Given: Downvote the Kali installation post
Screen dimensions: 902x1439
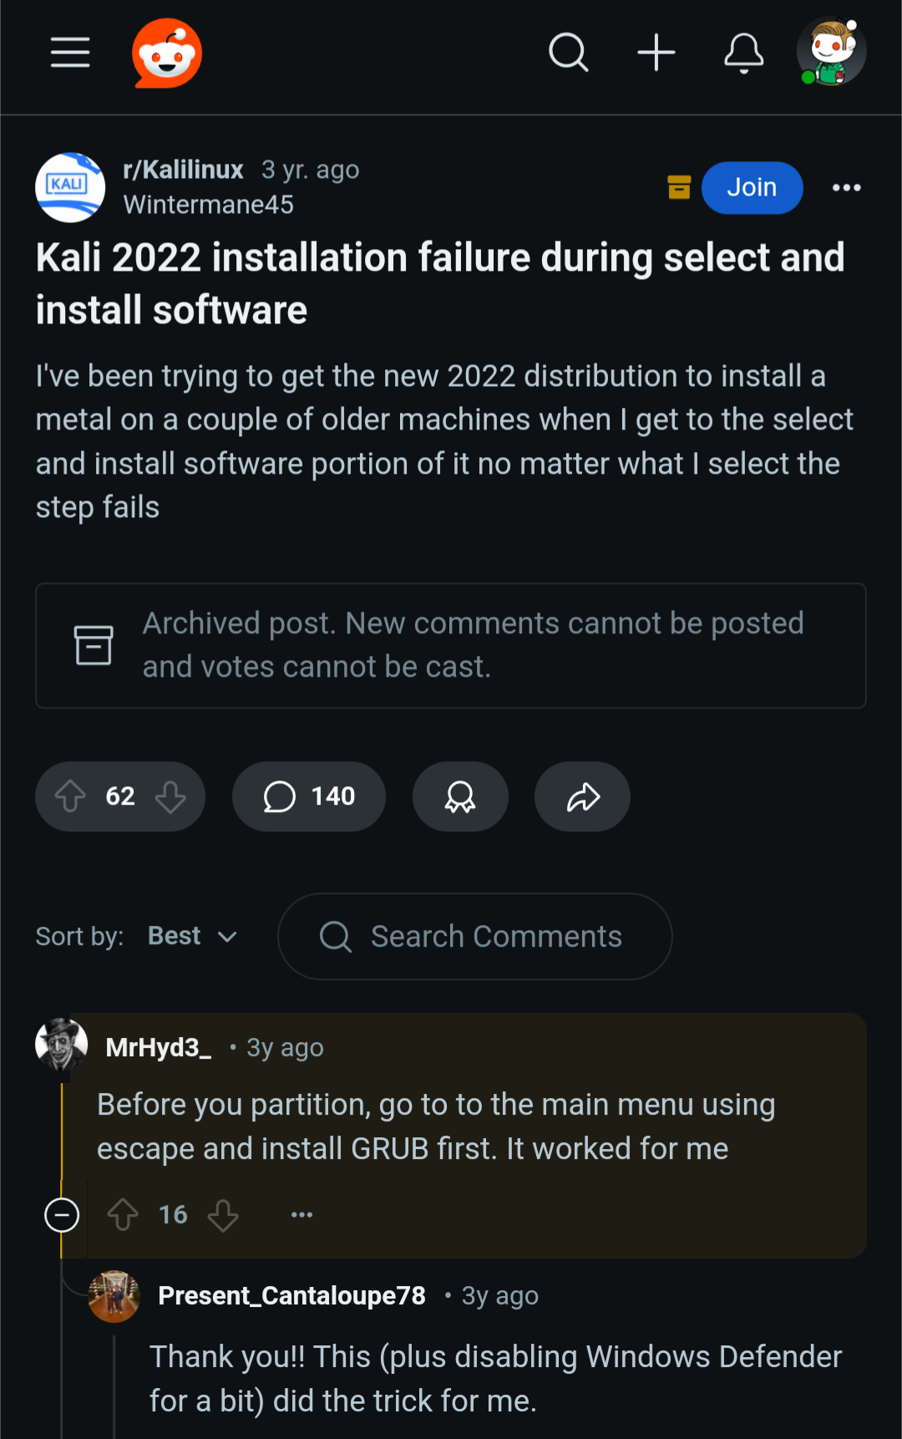Looking at the screenshot, I should coord(170,796).
